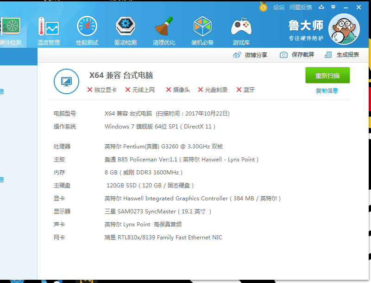Click the 鲁大师 logo text

(x=306, y=26)
